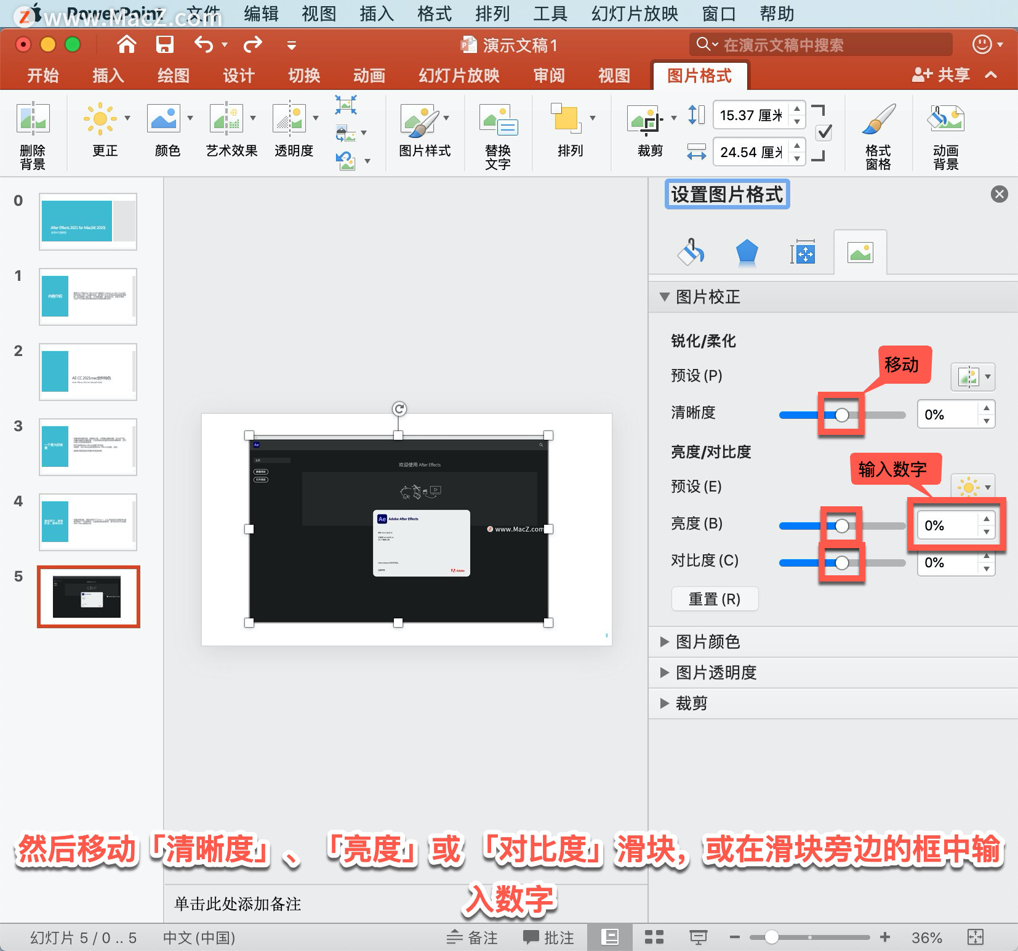Toggle the Notes (备注) pane button
Viewport: 1018px width, 951px height.
point(472,937)
